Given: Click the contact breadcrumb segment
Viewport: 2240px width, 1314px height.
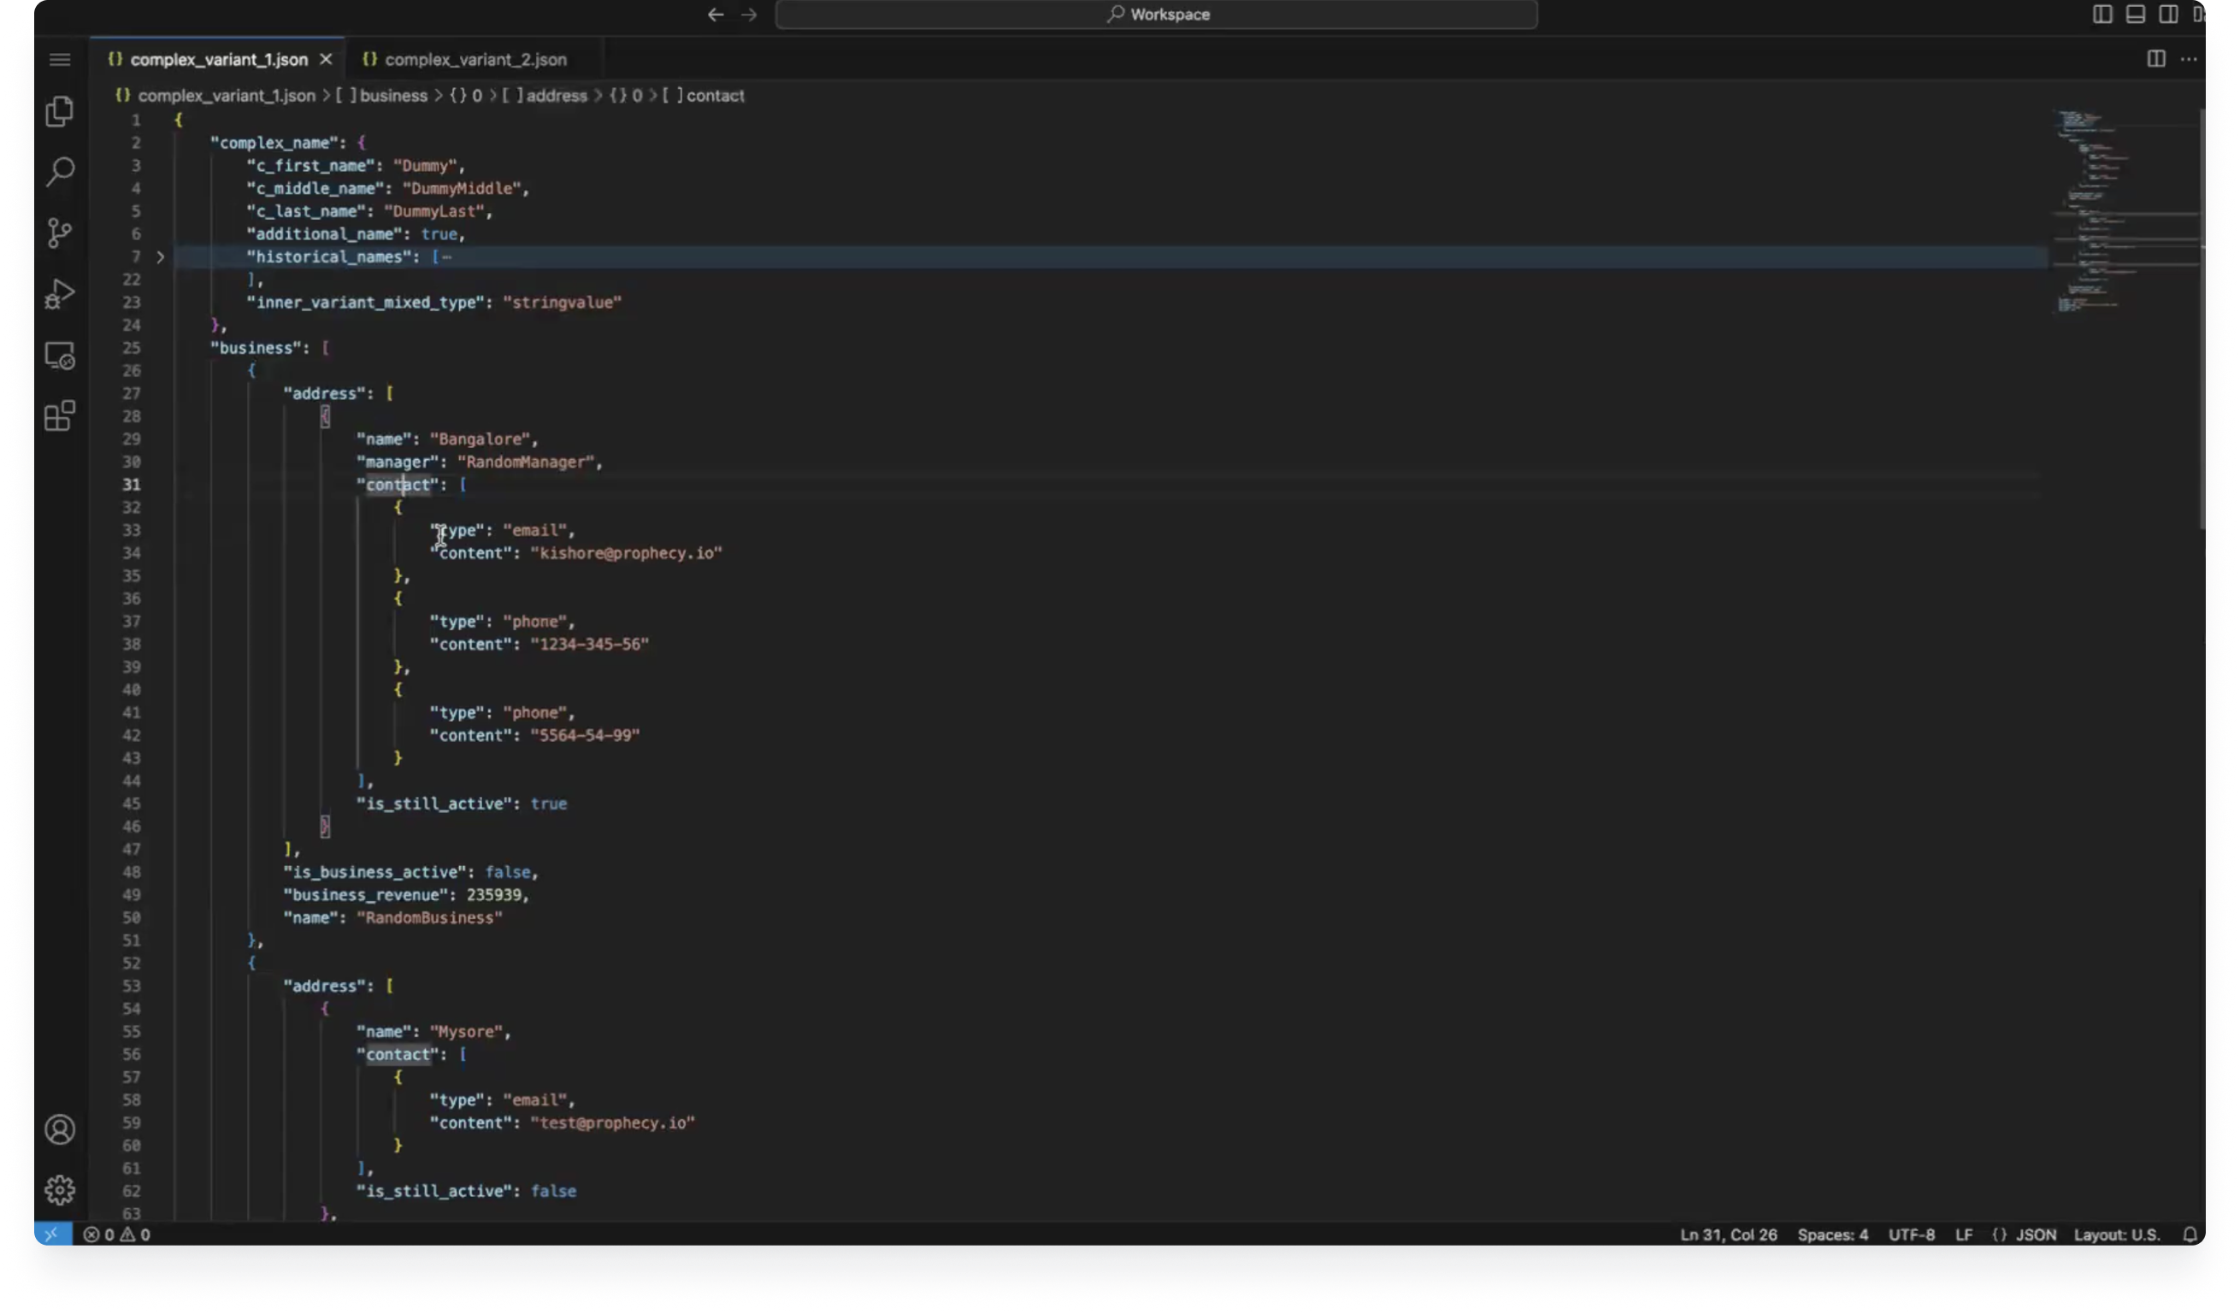Looking at the screenshot, I should [716, 96].
